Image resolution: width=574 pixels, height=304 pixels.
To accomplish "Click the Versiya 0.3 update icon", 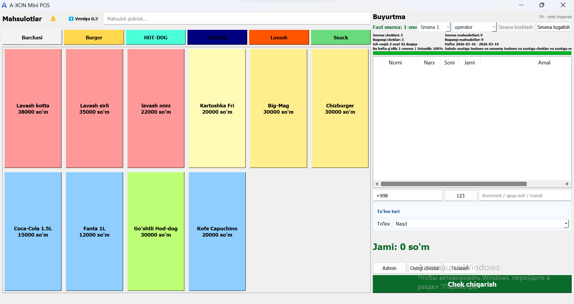I will pos(71,19).
